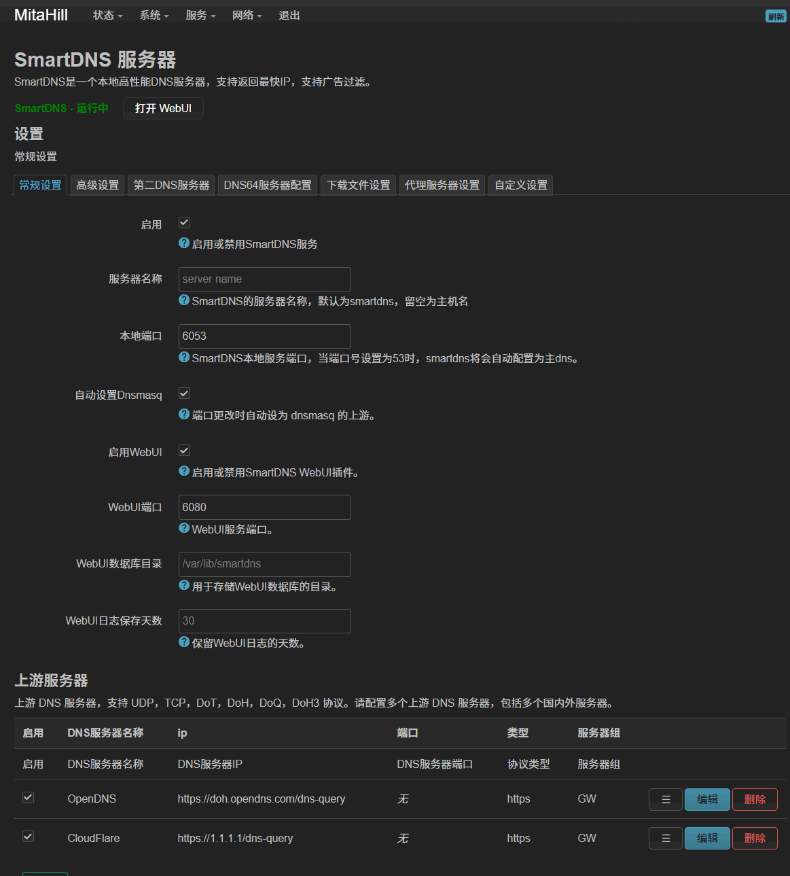Click help icon beside local port description
Viewport: 790px width, 876px height.
point(184,357)
